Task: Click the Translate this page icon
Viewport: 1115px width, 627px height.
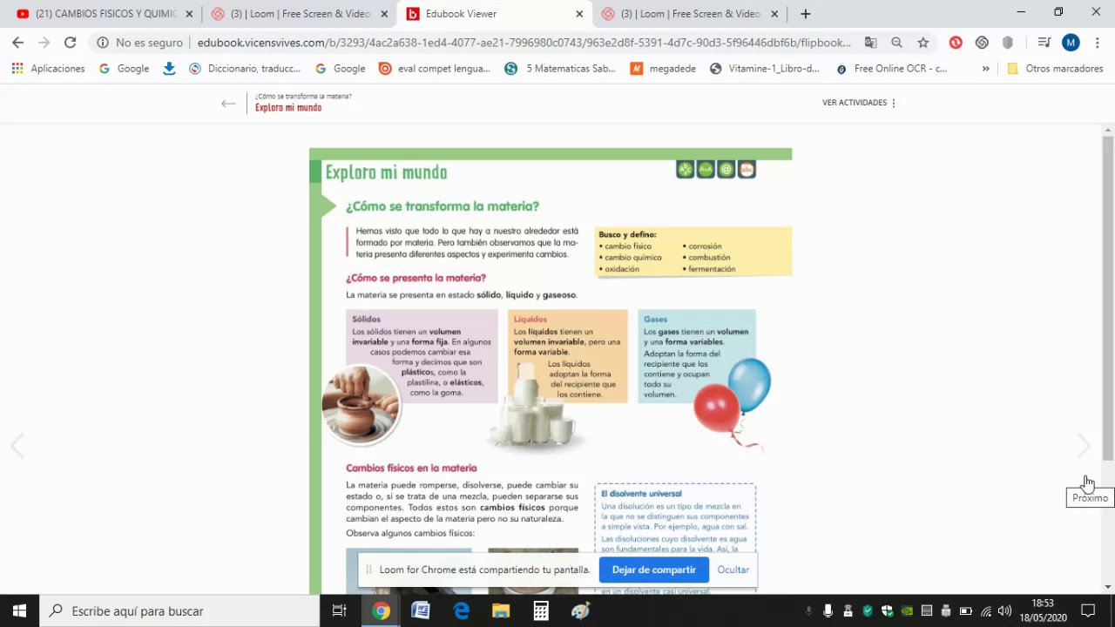Action: [x=870, y=42]
